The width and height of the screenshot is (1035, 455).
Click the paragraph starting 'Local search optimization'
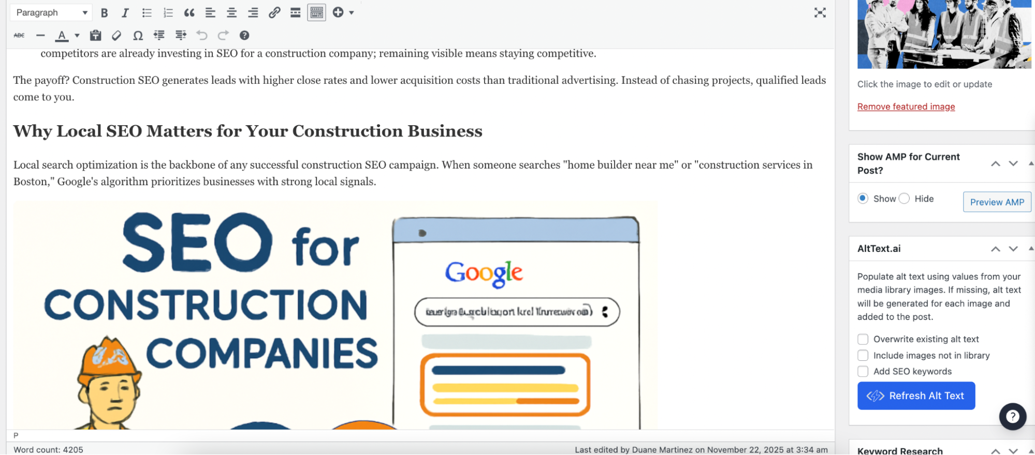pyautogui.click(x=413, y=173)
